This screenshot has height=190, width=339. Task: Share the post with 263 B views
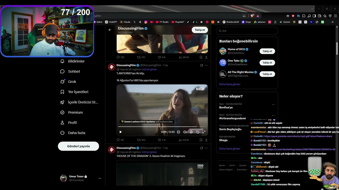coord(206,57)
